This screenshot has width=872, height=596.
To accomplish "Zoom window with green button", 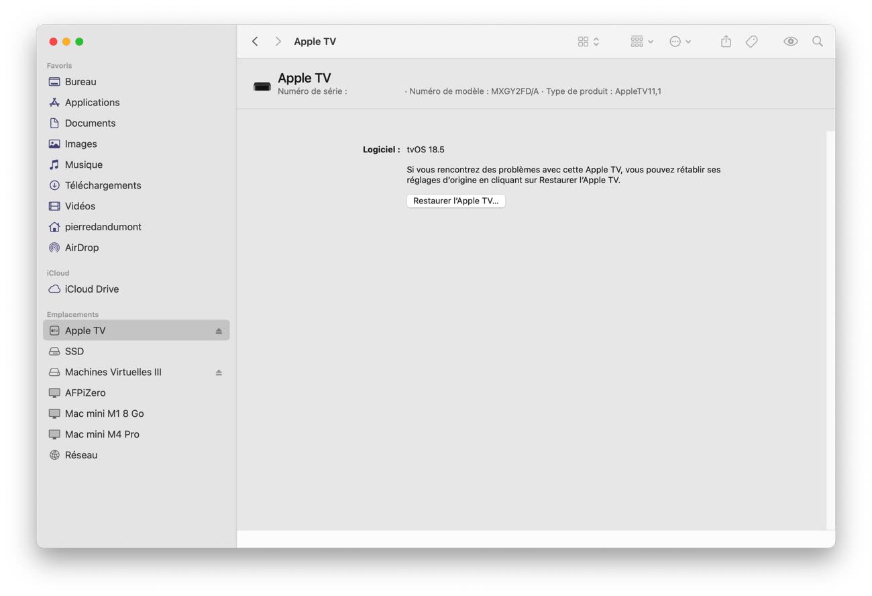I will (79, 42).
